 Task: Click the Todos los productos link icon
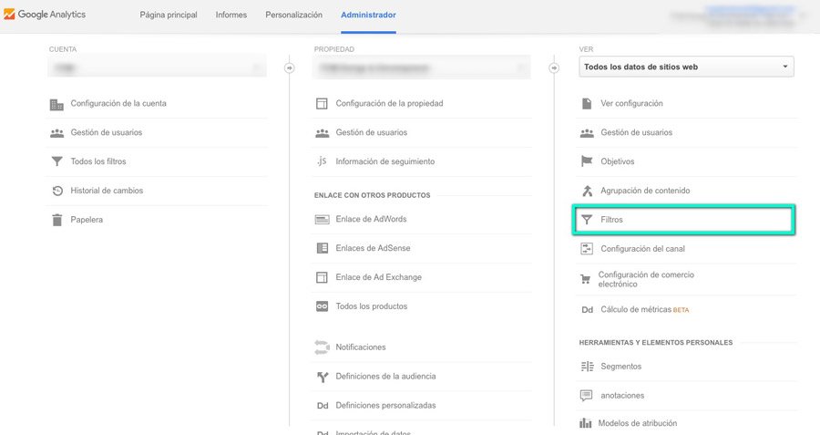click(x=323, y=306)
